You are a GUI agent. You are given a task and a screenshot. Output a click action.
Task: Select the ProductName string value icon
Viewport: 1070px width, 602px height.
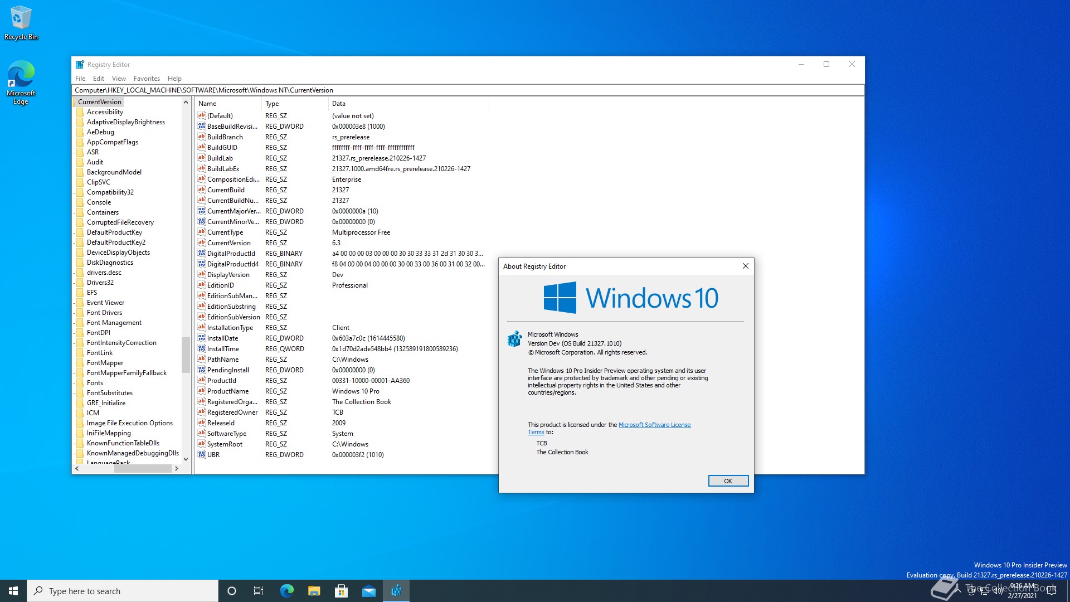click(202, 391)
